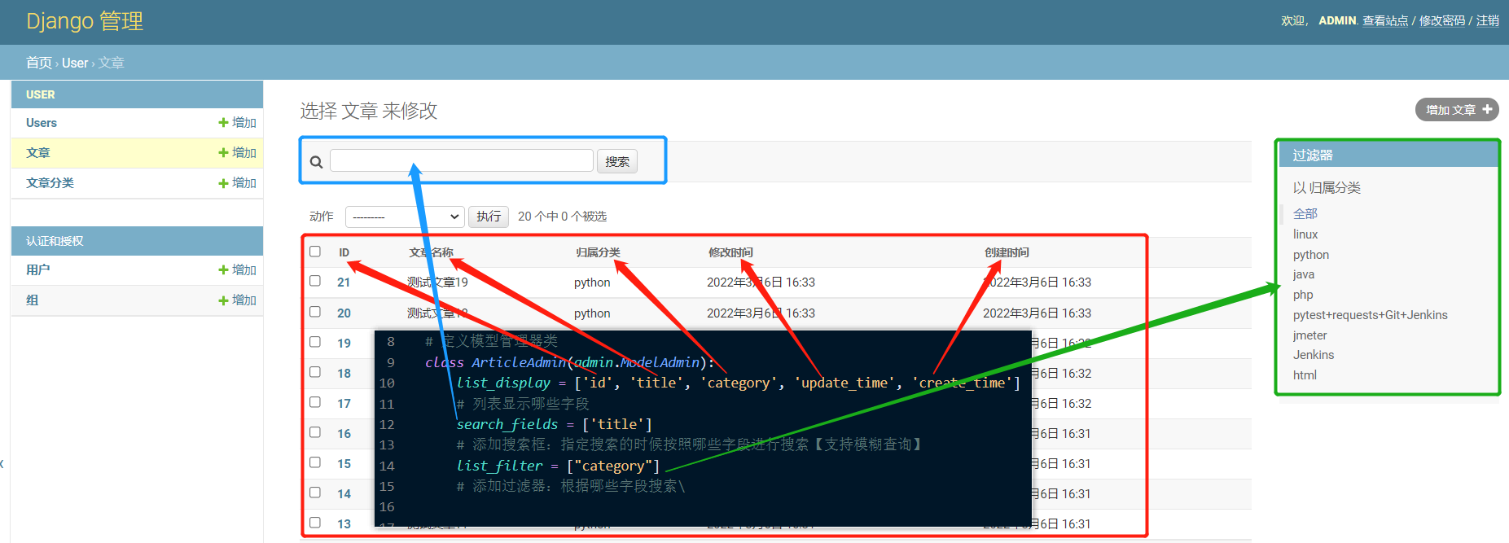Click the search magnifier icon
The width and height of the screenshot is (1509, 543).
316,162
